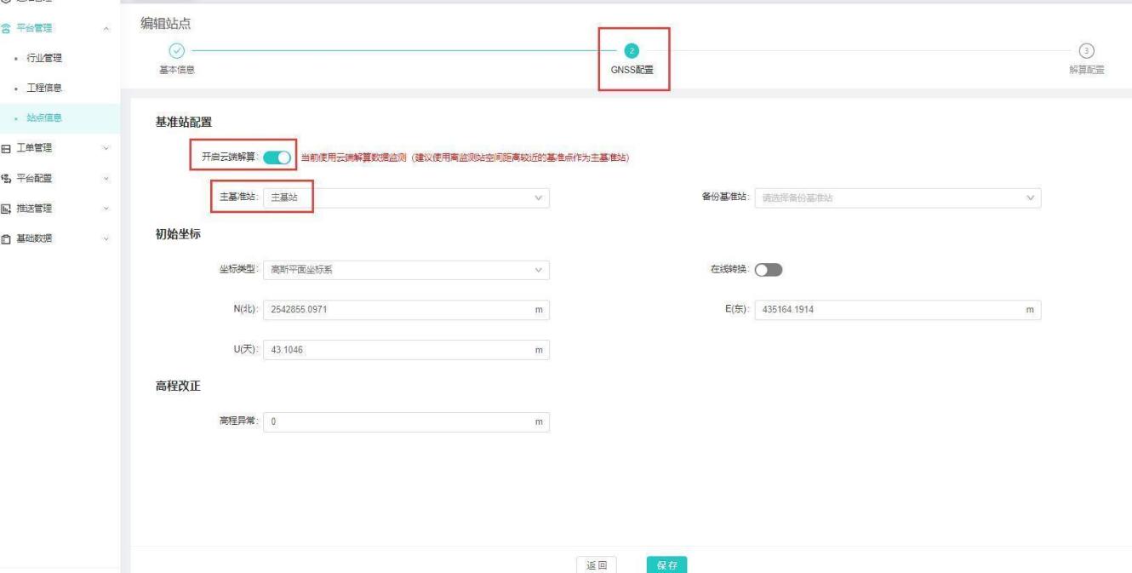Click the GNSS配置 step 2 circle
Screen dimensions: 1132x573
(632, 50)
